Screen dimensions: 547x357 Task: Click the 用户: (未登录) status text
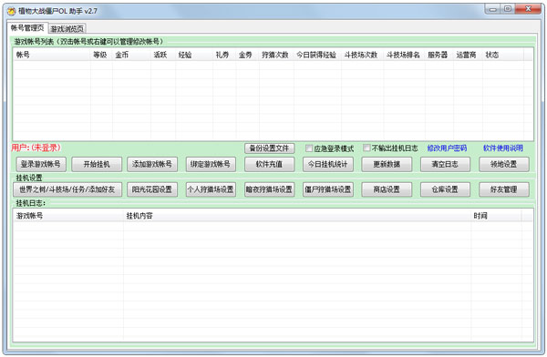(36, 148)
